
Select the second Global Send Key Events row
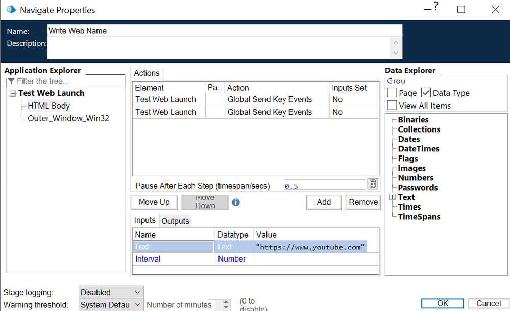pyautogui.click(x=256, y=112)
